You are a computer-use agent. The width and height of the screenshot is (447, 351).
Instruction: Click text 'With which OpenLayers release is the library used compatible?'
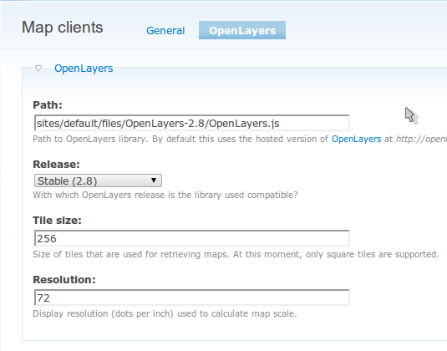tap(165, 195)
